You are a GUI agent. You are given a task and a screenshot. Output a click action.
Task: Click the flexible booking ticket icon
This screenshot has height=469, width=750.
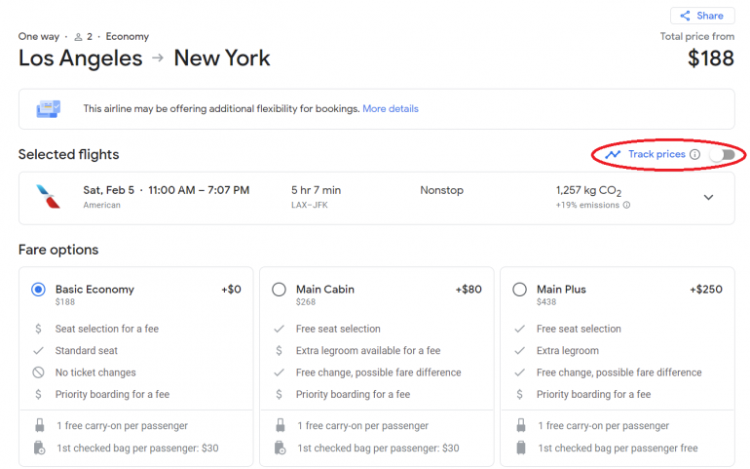click(x=49, y=108)
